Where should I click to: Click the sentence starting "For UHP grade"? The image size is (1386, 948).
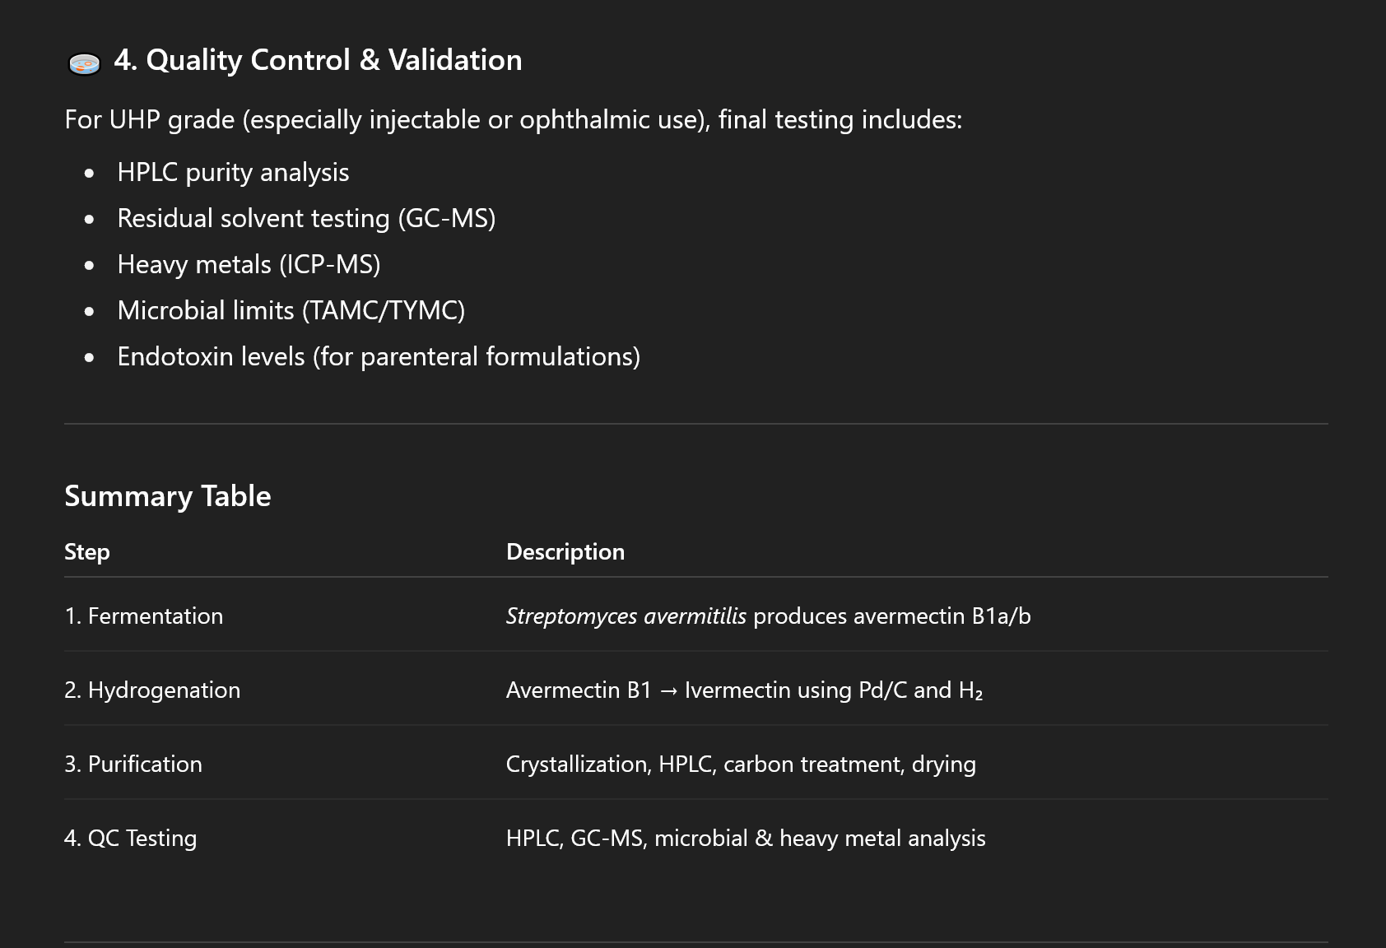pyautogui.click(x=513, y=120)
